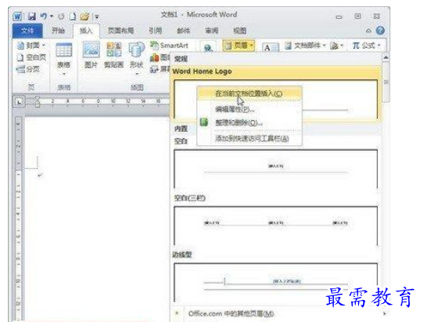The height and width of the screenshot is (322, 421).
Task: Open the 文件 (File) tab
Action: click(27, 31)
